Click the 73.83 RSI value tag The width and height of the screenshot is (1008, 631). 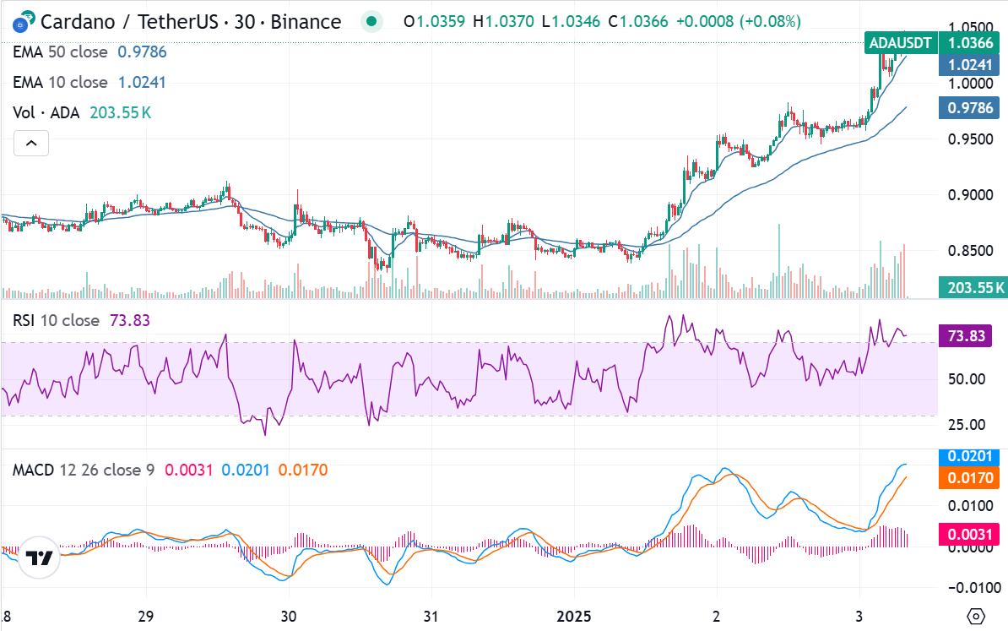(967, 335)
